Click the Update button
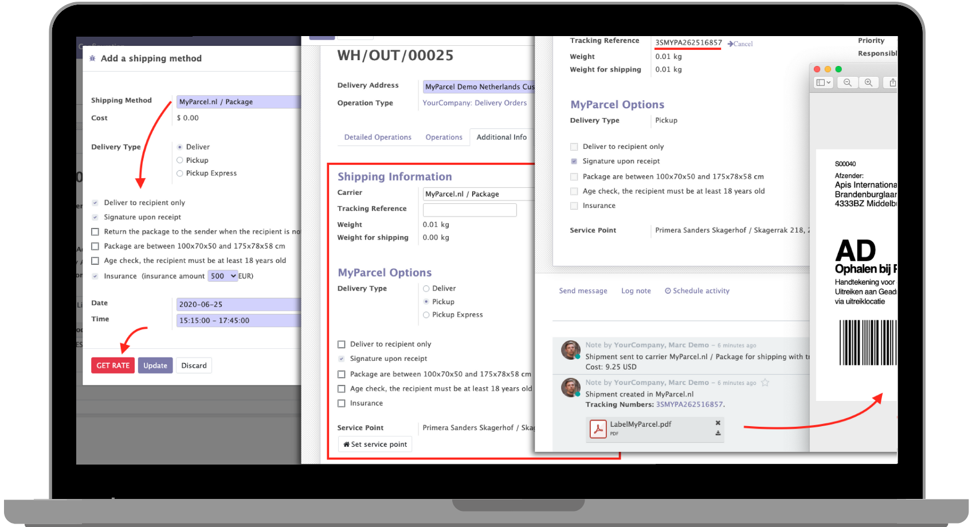The image size is (972, 527). 155,365
